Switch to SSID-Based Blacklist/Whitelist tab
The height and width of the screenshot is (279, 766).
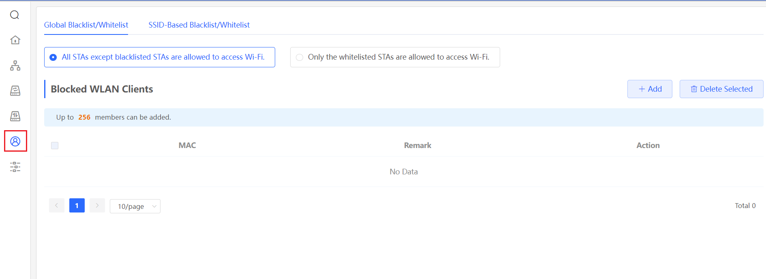point(199,25)
